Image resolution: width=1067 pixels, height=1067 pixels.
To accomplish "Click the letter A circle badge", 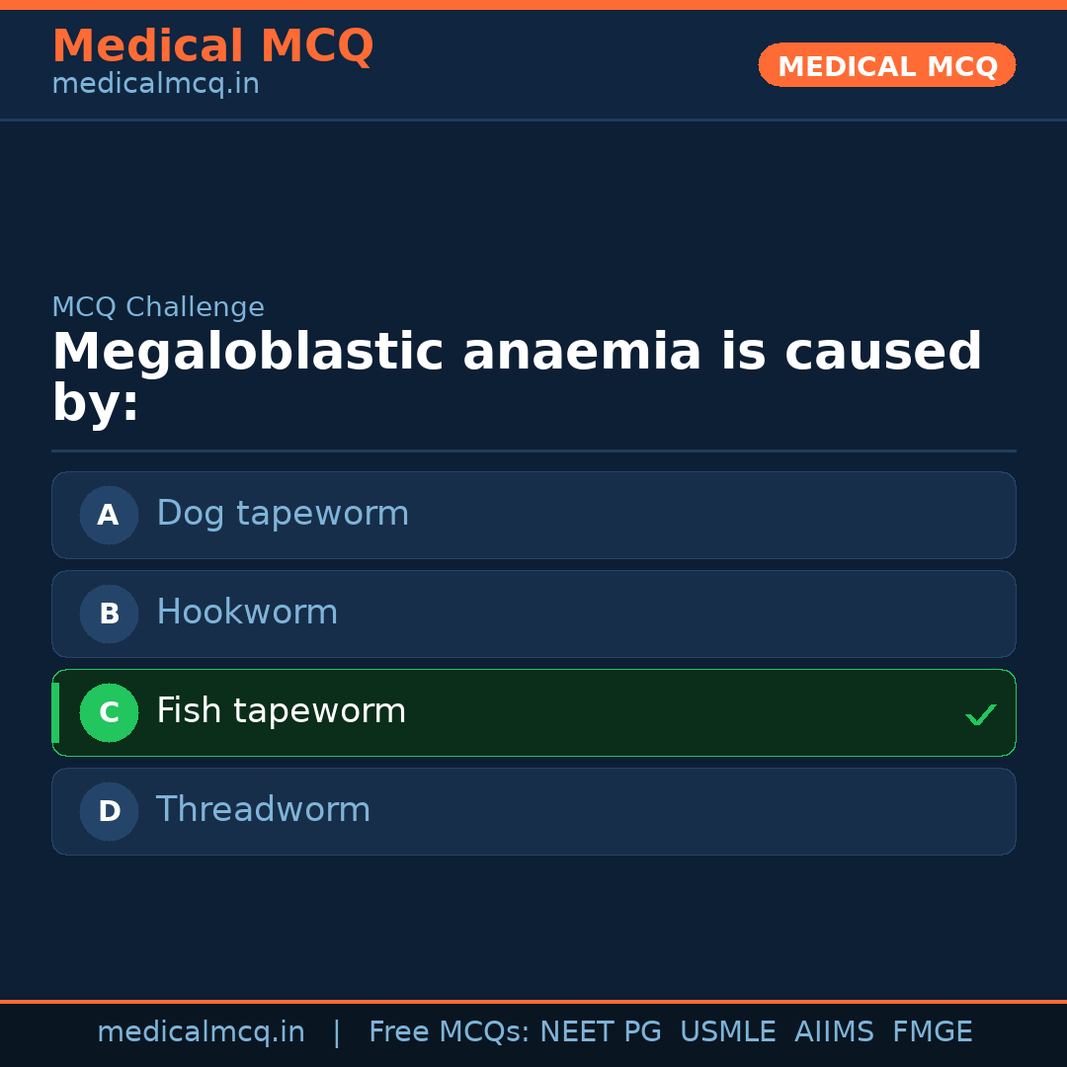I will 109,515.
